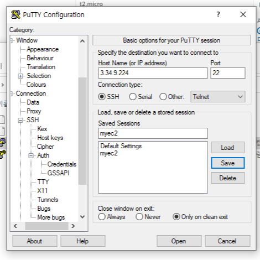This screenshot has height=260, width=260.
Task: Select the Other connection type
Action: point(163,97)
